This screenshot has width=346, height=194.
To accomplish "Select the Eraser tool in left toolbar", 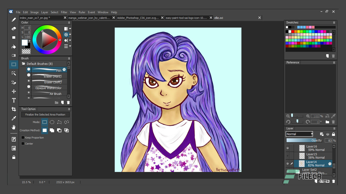I will click(14, 29).
